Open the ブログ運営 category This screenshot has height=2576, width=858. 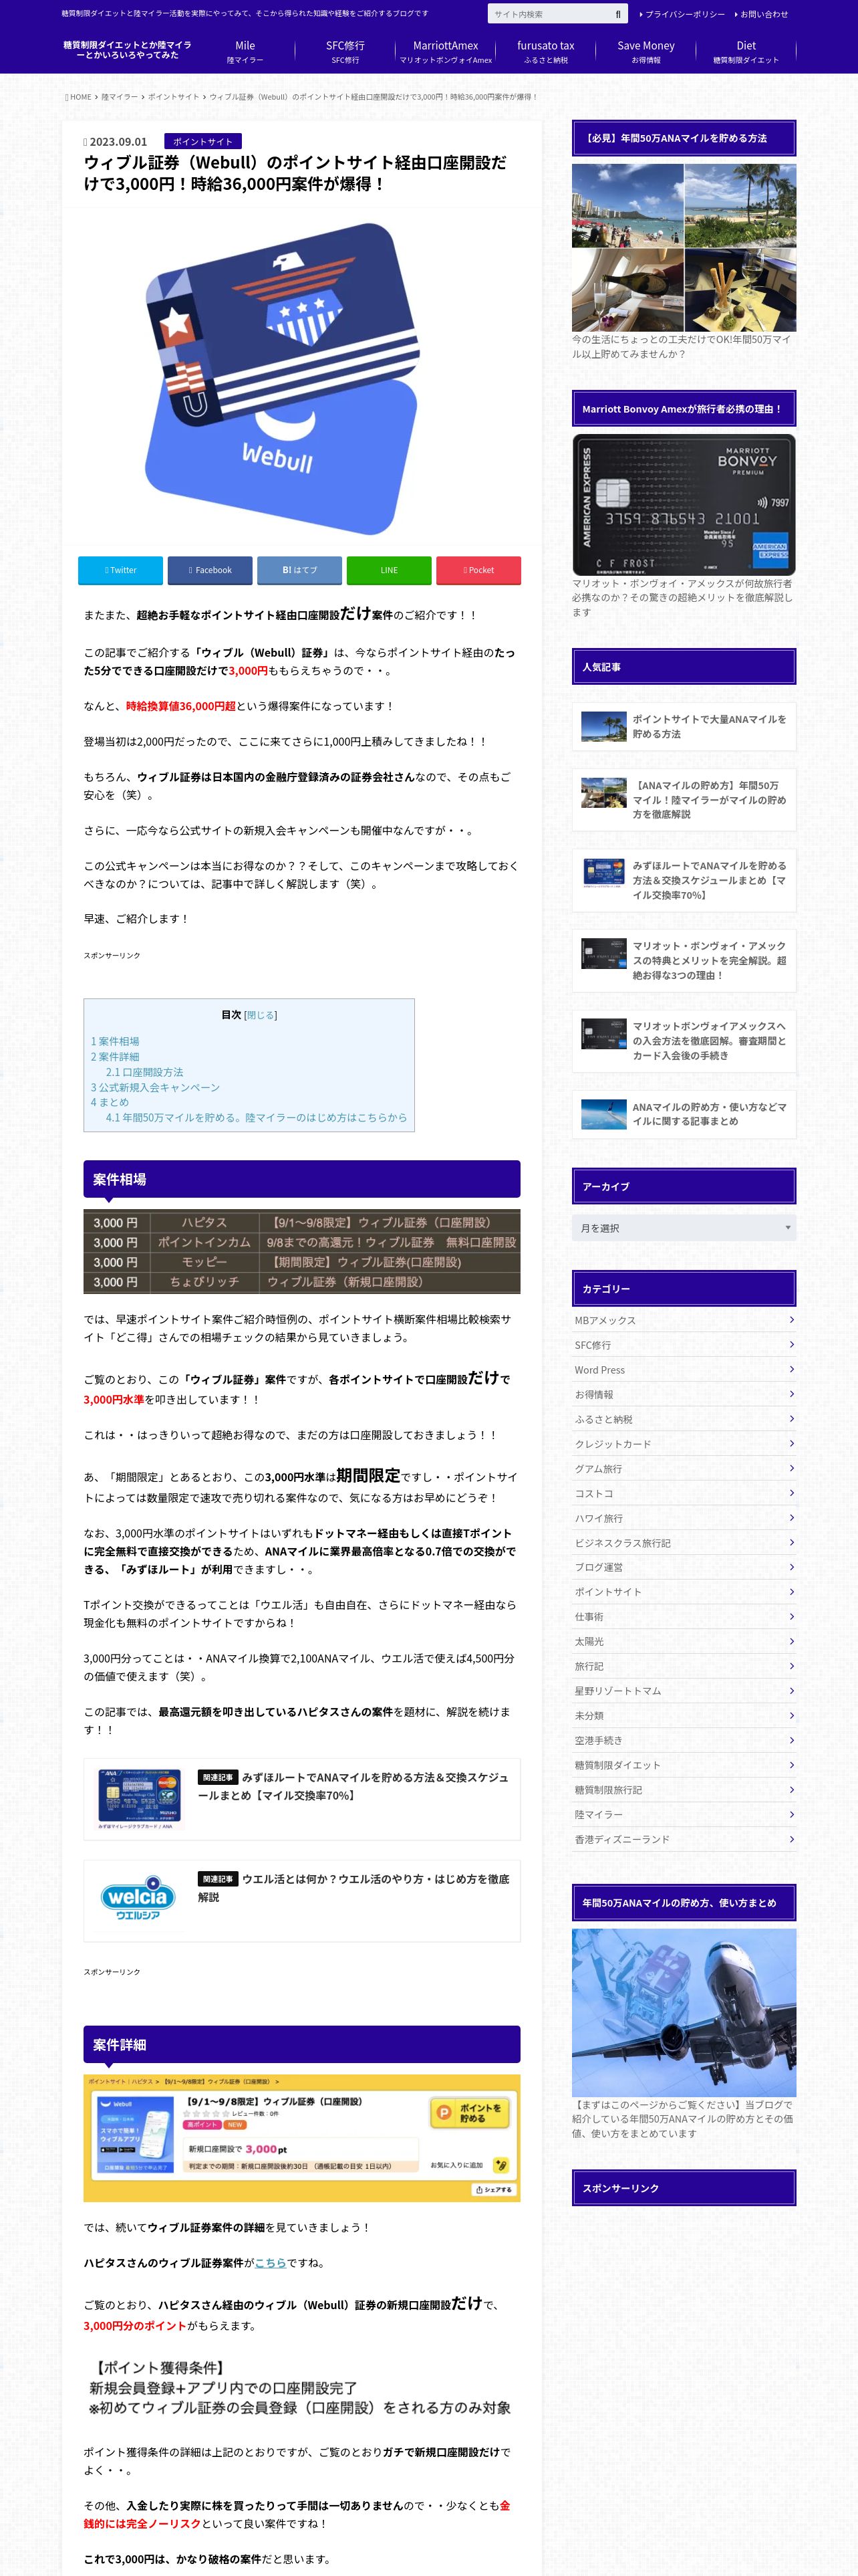pyautogui.click(x=684, y=1567)
